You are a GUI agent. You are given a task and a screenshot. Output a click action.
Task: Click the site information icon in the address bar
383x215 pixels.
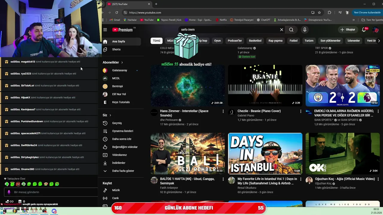(x=125, y=13)
